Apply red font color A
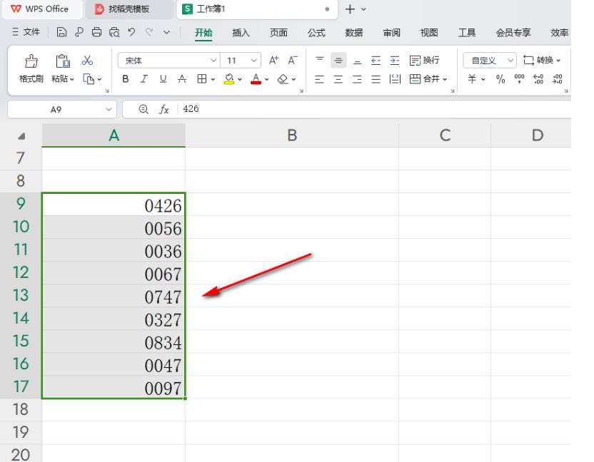The height and width of the screenshot is (462, 594). (256, 79)
